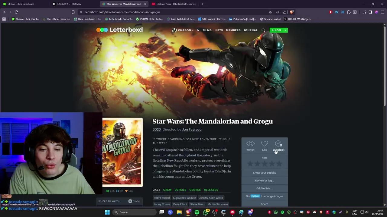Click Add to lists...
This screenshot has height=217, width=387.
(x=265, y=188)
